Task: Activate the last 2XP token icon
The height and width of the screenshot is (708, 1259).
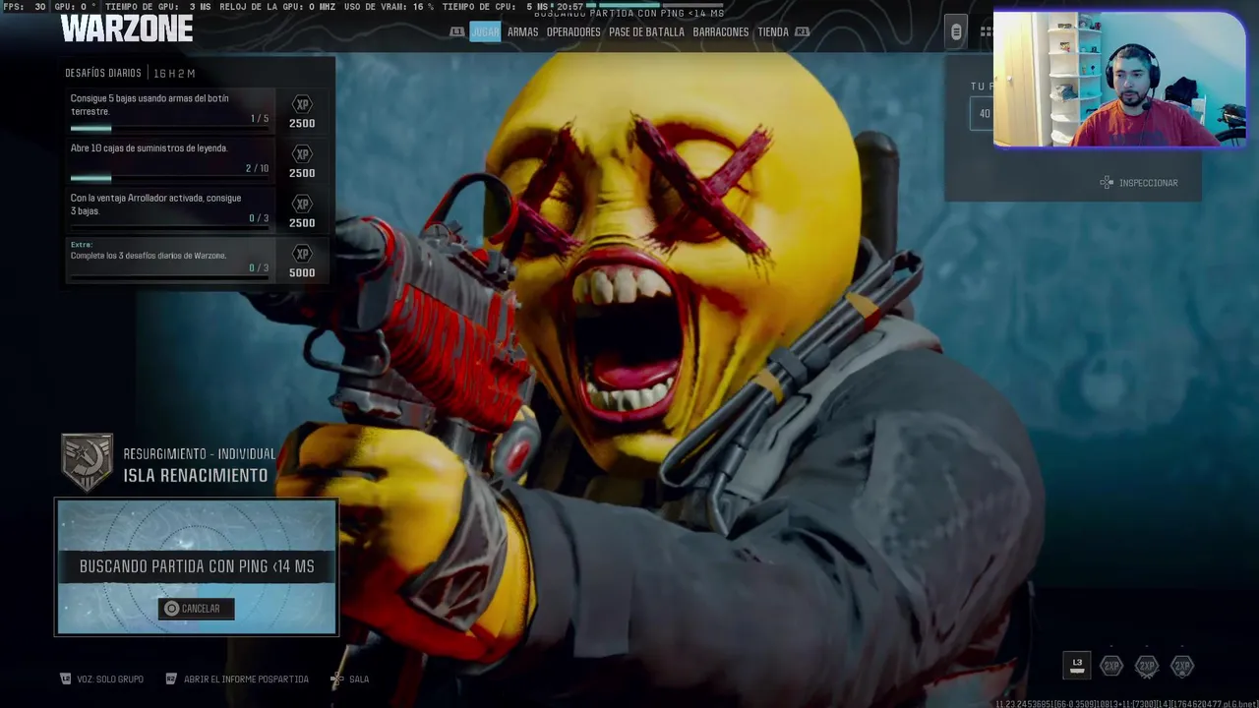Action: [x=1182, y=667]
